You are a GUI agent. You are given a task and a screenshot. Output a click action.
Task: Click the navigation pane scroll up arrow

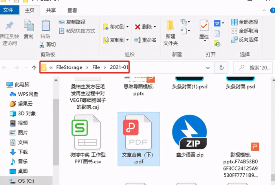tap(56, 81)
